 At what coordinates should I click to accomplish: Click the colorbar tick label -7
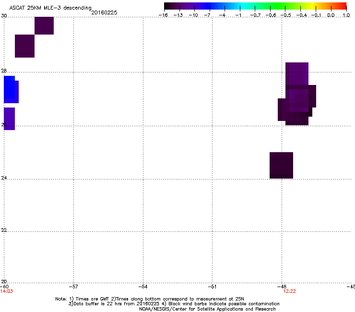[207, 15]
